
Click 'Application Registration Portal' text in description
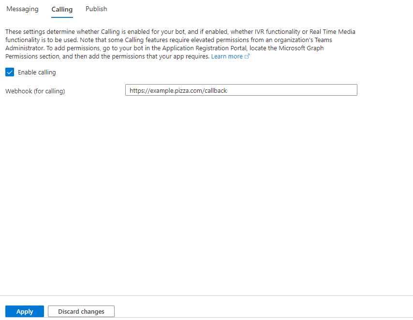coord(204,48)
